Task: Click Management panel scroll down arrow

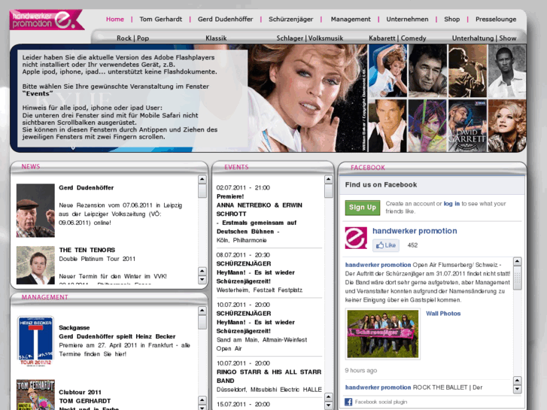Action: click(202, 408)
